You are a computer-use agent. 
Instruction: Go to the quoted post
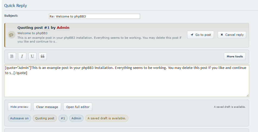point(200,35)
